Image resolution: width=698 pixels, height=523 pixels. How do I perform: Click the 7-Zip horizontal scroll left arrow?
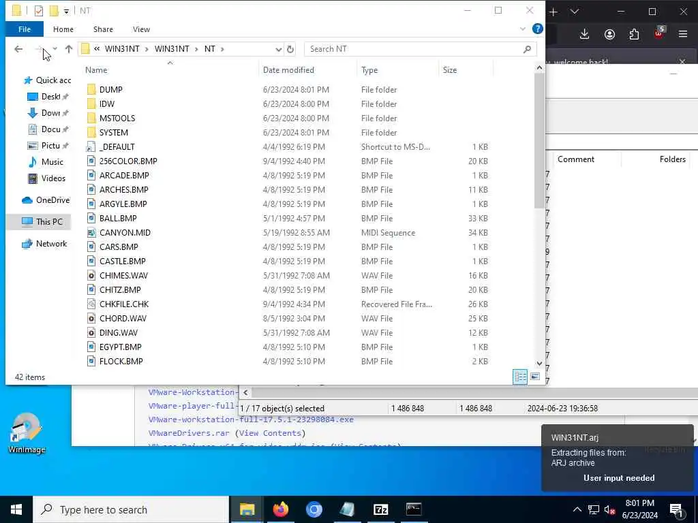(245, 393)
